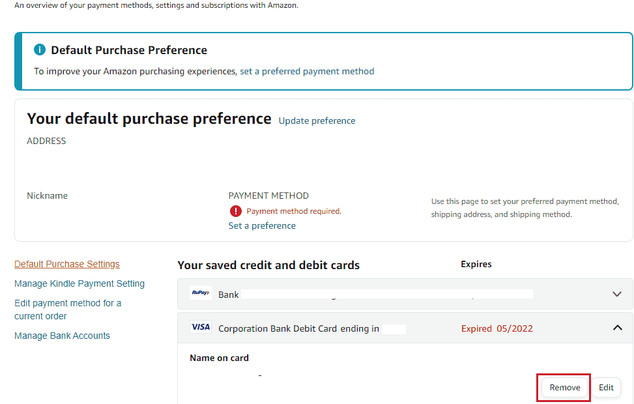The width and height of the screenshot is (634, 404).
Task: Click the Edit button for the Corporation Bank card
Action: [605, 387]
